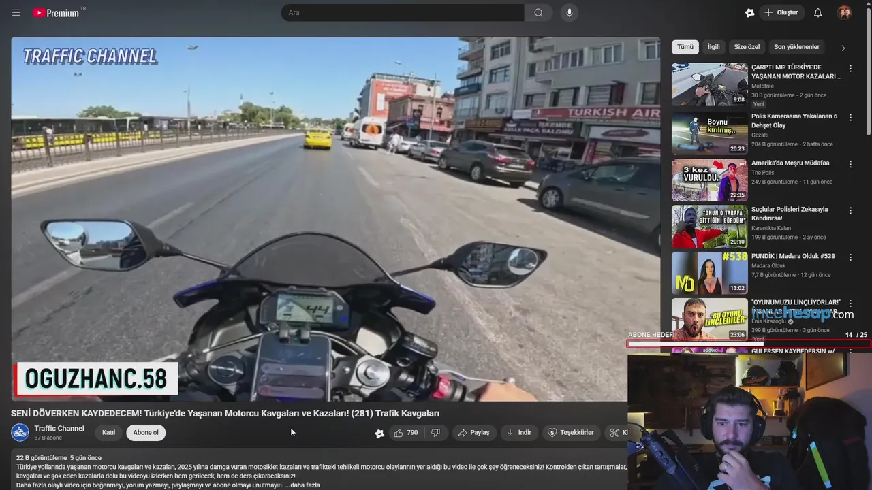Open options for ÇARPTI MI video
The width and height of the screenshot is (872, 490).
tap(850, 68)
